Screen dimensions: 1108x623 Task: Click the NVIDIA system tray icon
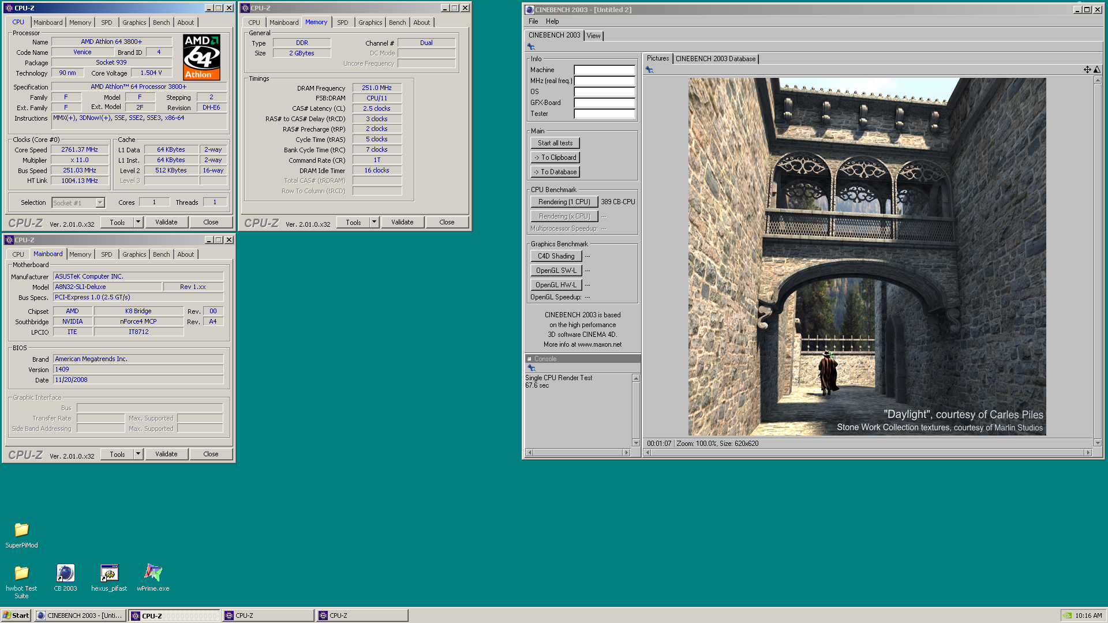click(1068, 616)
